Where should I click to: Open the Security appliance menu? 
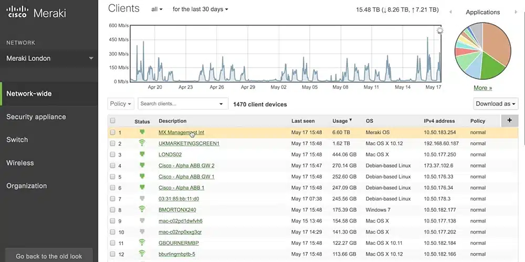36,117
